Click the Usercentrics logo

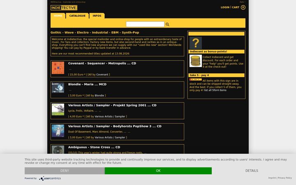point(50,178)
